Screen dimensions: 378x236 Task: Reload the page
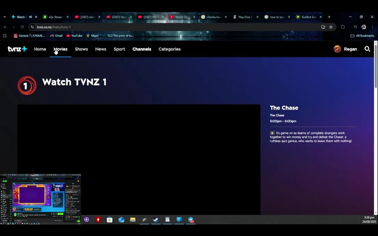[22, 27]
